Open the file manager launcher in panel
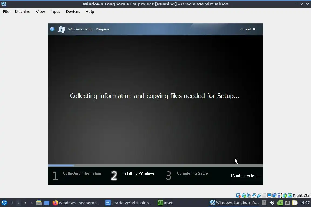The width and height of the screenshot is (311, 207). tap(39, 203)
